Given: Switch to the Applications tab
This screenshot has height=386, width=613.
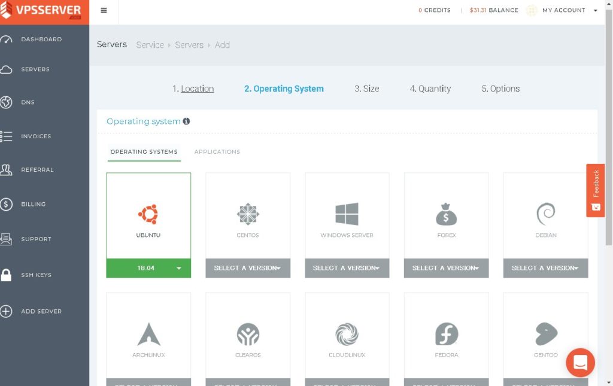Looking at the screenshot, I should pyautogui.click(x=217, y=151).
